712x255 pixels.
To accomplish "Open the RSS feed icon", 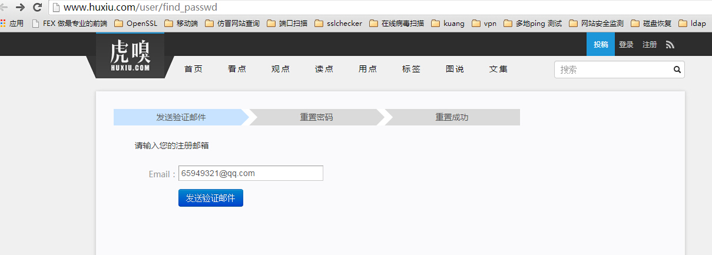I will pyautogui.click(x=670, y=45).
